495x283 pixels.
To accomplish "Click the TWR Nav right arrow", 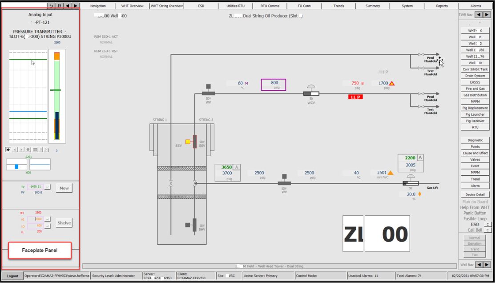I will (x=487, y=15).
